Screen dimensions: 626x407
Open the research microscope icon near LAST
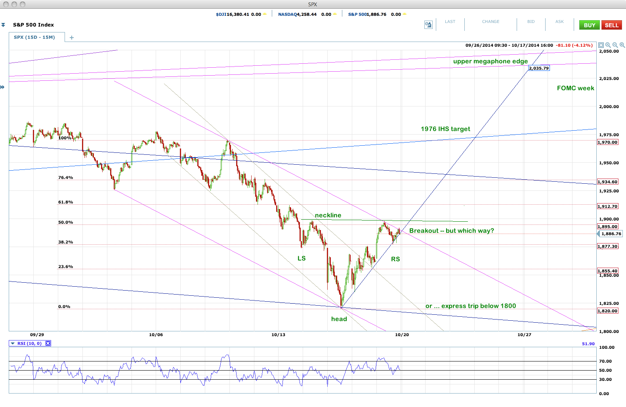428,25
